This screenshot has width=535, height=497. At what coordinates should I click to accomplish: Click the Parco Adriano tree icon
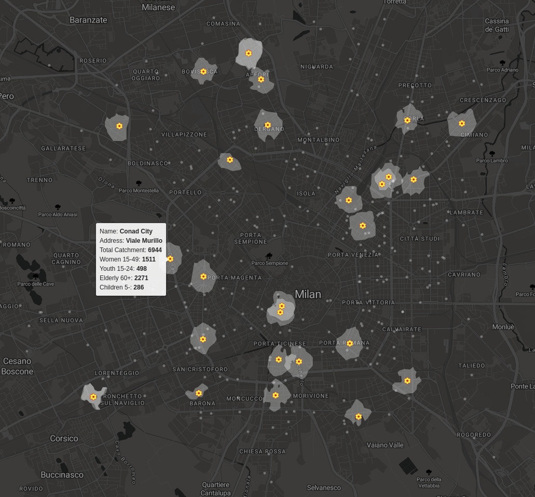(x=502, y=63)
